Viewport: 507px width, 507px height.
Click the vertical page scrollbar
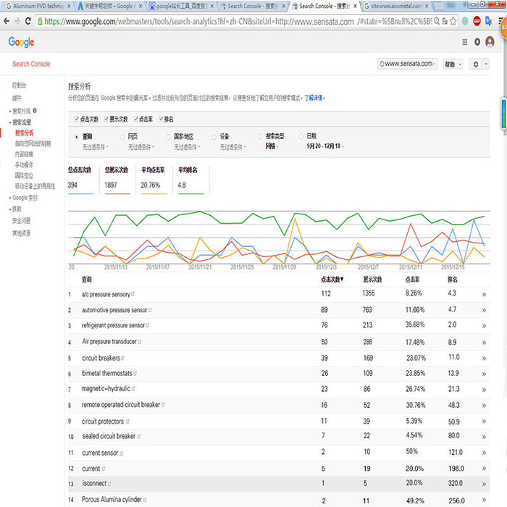(503, 114)
